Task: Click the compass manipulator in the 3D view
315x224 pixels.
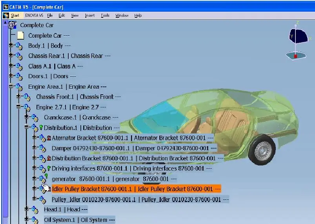Action: pos(298,41)
